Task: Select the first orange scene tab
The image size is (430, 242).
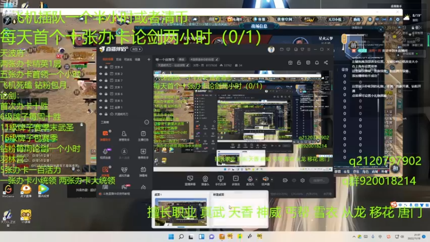Action: click(x=108, y=59)
